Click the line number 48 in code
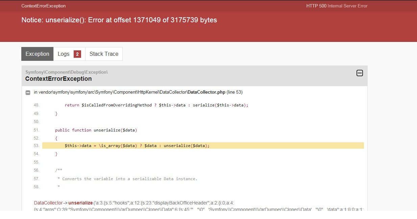Screen dimensions: 417x219 [36, 105]
